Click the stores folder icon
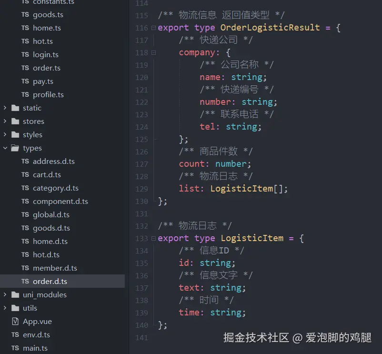Screen dimensions: 382x354 pyautogui.click(x=15, y=121)
